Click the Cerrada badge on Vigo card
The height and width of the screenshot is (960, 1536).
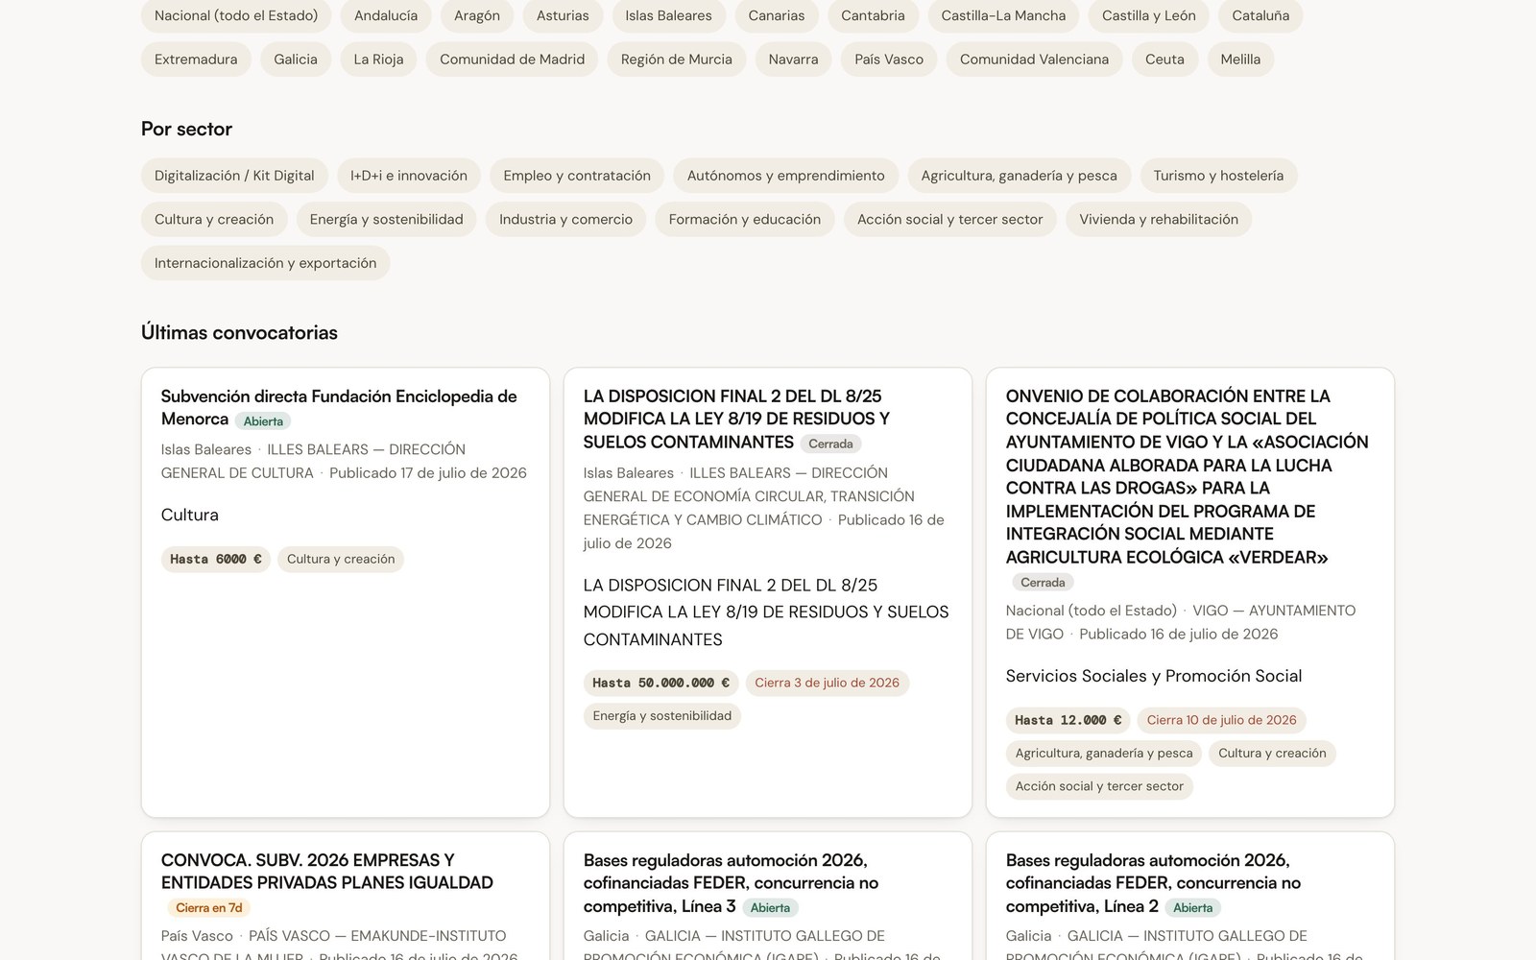click(x=1043, y=583)
